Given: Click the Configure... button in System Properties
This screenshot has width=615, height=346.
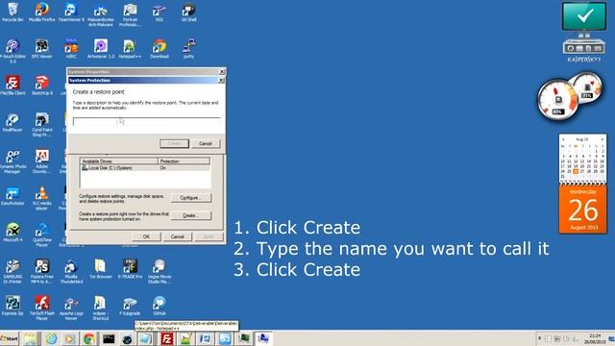Looking at the screenshot, I should click(191, 198).
